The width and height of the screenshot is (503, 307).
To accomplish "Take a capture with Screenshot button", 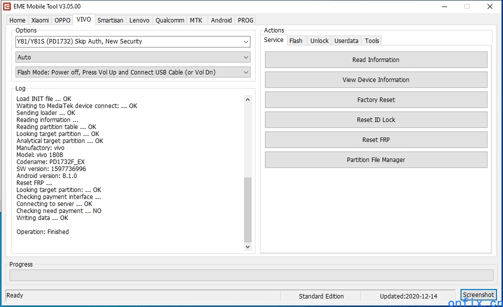I will point(478,295).
